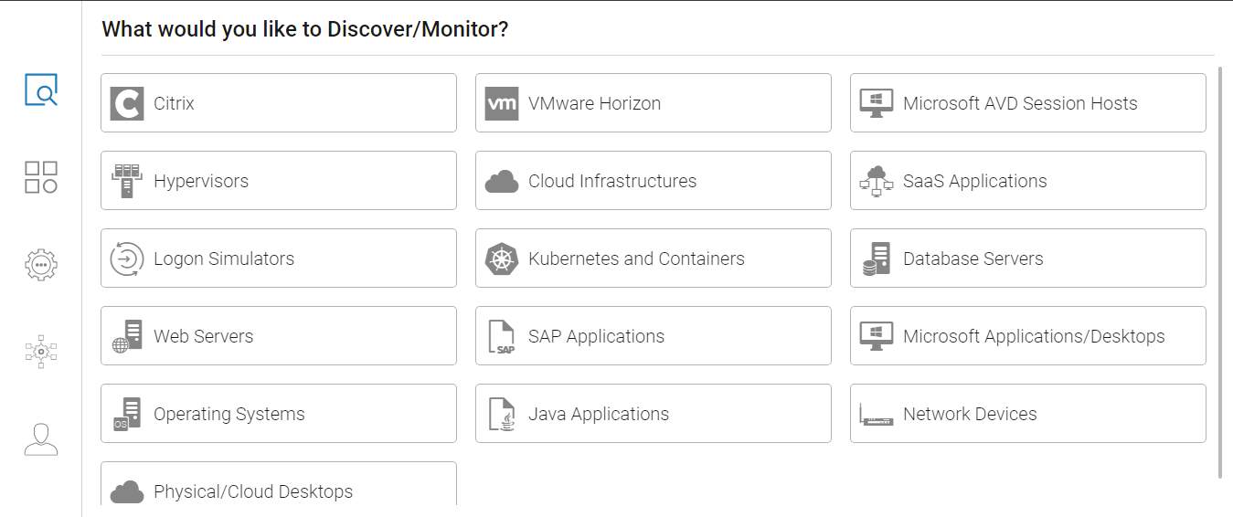Pick the SAP Applications label

point(596,336)
